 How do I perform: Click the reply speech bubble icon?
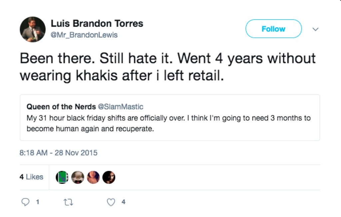25,202
